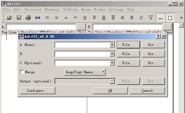
Task: Select lines from C toolbar icon
Action: click(141, 18)
